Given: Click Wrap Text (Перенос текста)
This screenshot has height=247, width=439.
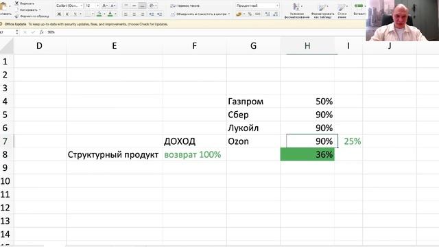Looking at the screenshot, I should (185, 5).
